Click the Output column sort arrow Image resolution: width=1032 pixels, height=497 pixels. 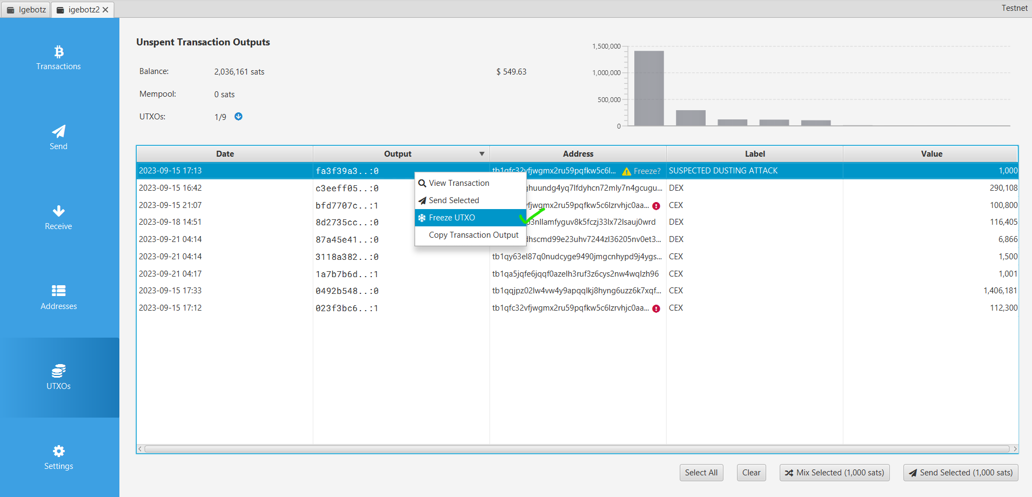point(481,154)
